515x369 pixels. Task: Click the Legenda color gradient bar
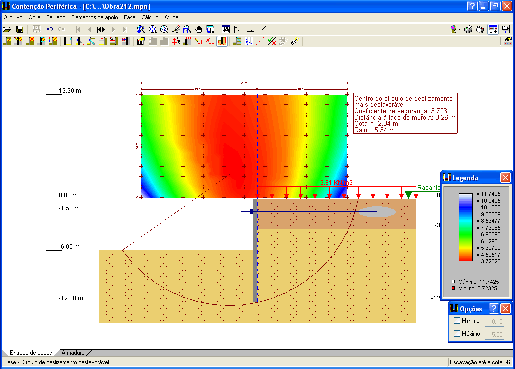click(465, 227)
